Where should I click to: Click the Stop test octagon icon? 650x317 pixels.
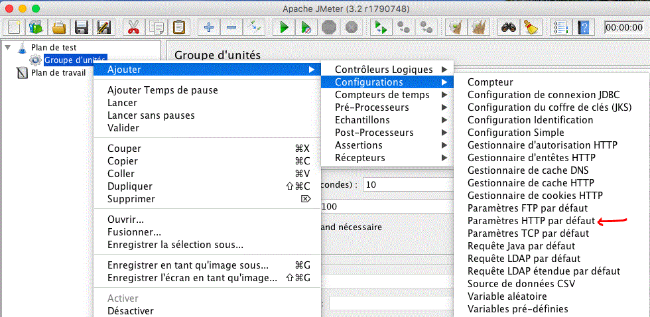(329, 28)
